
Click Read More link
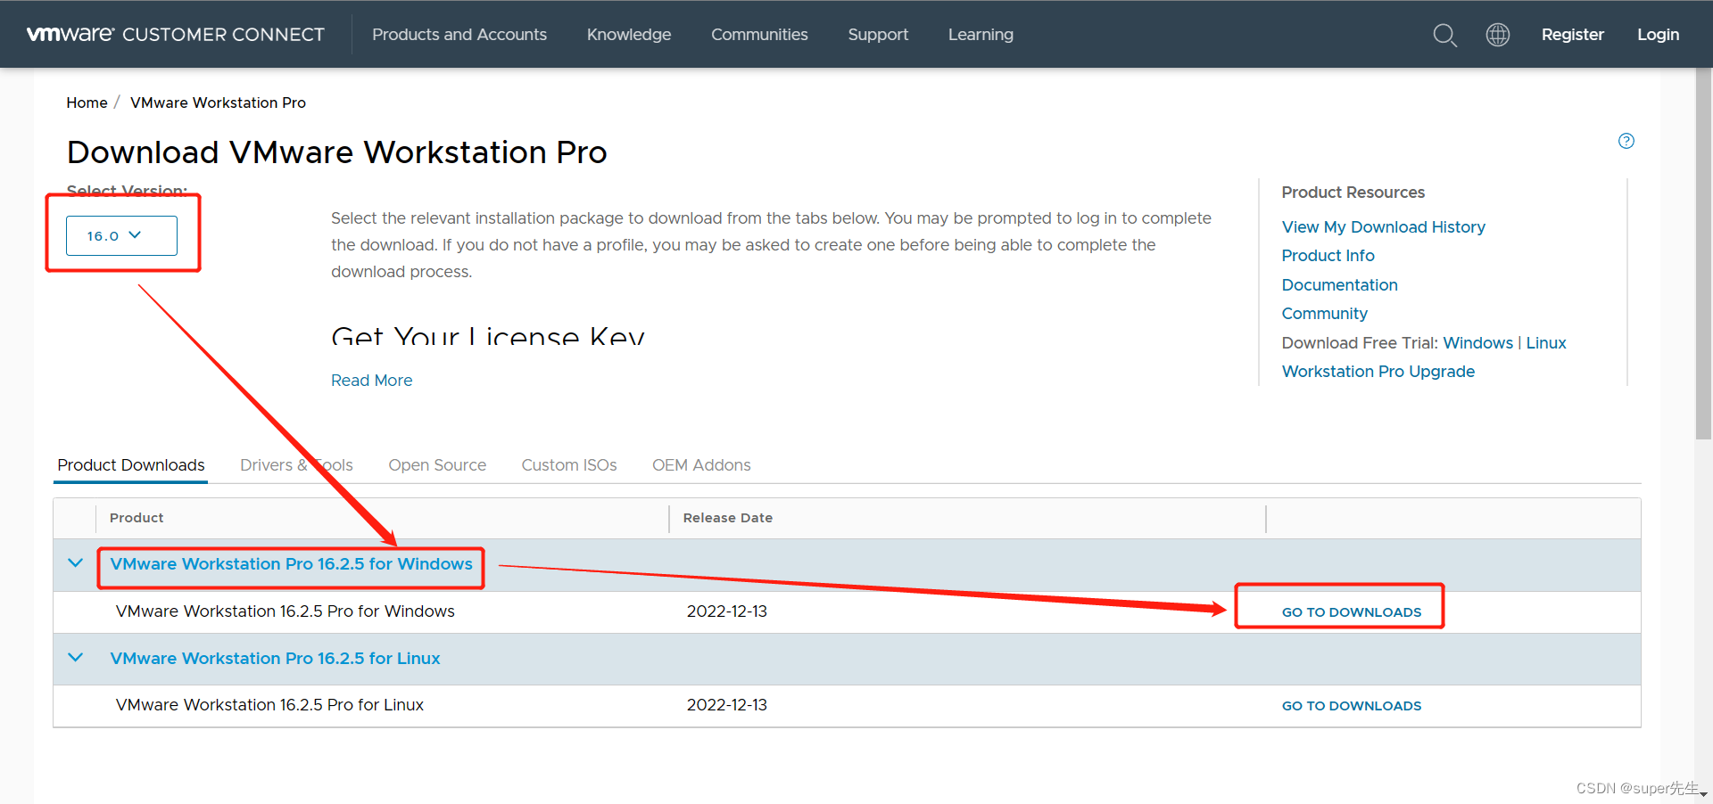[x=371, y=381]
